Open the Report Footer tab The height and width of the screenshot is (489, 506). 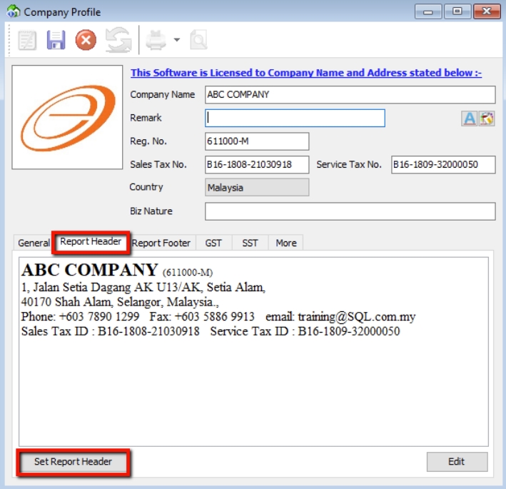(161, 243)
